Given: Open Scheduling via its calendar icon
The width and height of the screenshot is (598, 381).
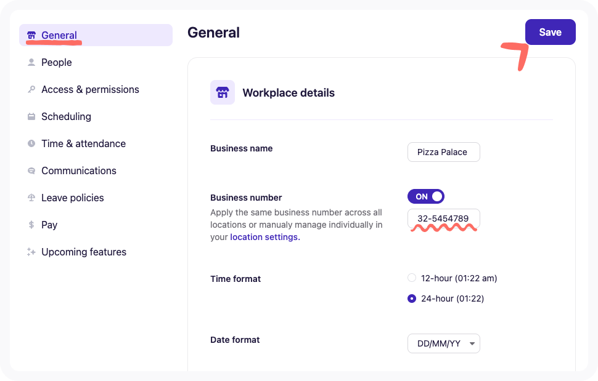Looking at the screenshot, I should click(30, 116).
